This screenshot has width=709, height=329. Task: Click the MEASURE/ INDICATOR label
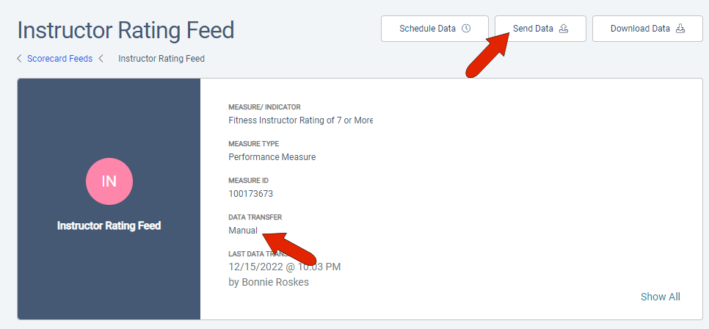[x=264, y=107]
